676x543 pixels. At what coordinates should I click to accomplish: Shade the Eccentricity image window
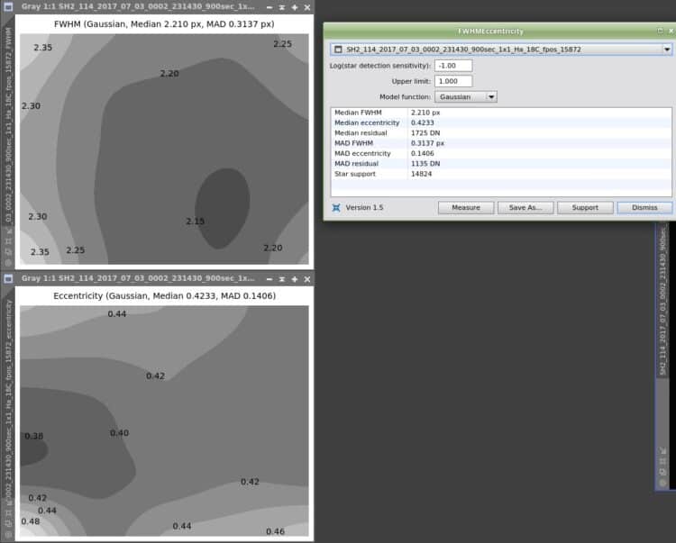pyautogui.click(x=282, y=279)
